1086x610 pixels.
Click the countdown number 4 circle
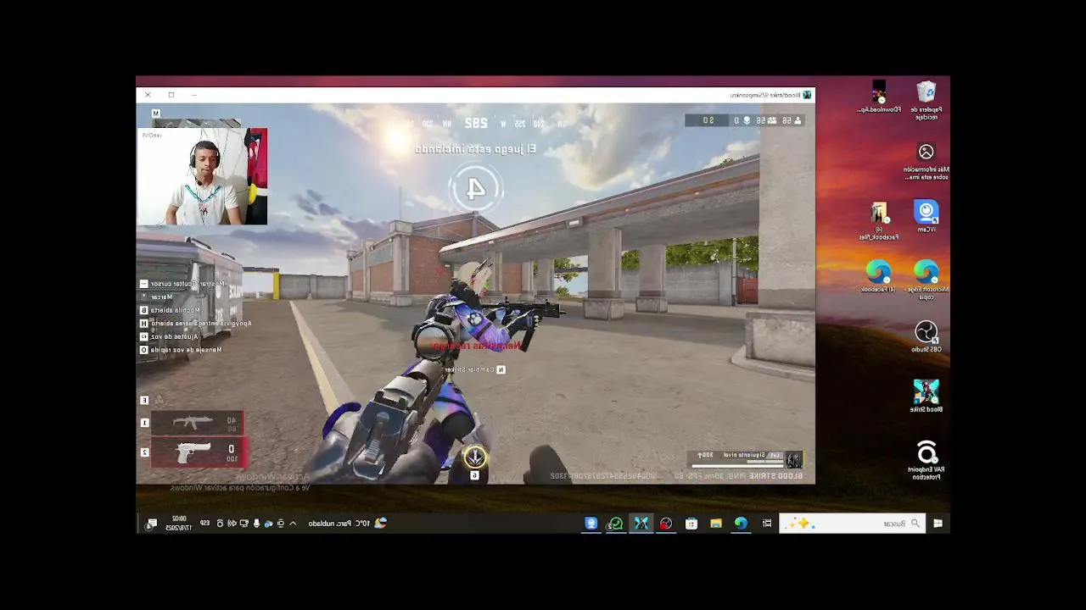(476, 188)
